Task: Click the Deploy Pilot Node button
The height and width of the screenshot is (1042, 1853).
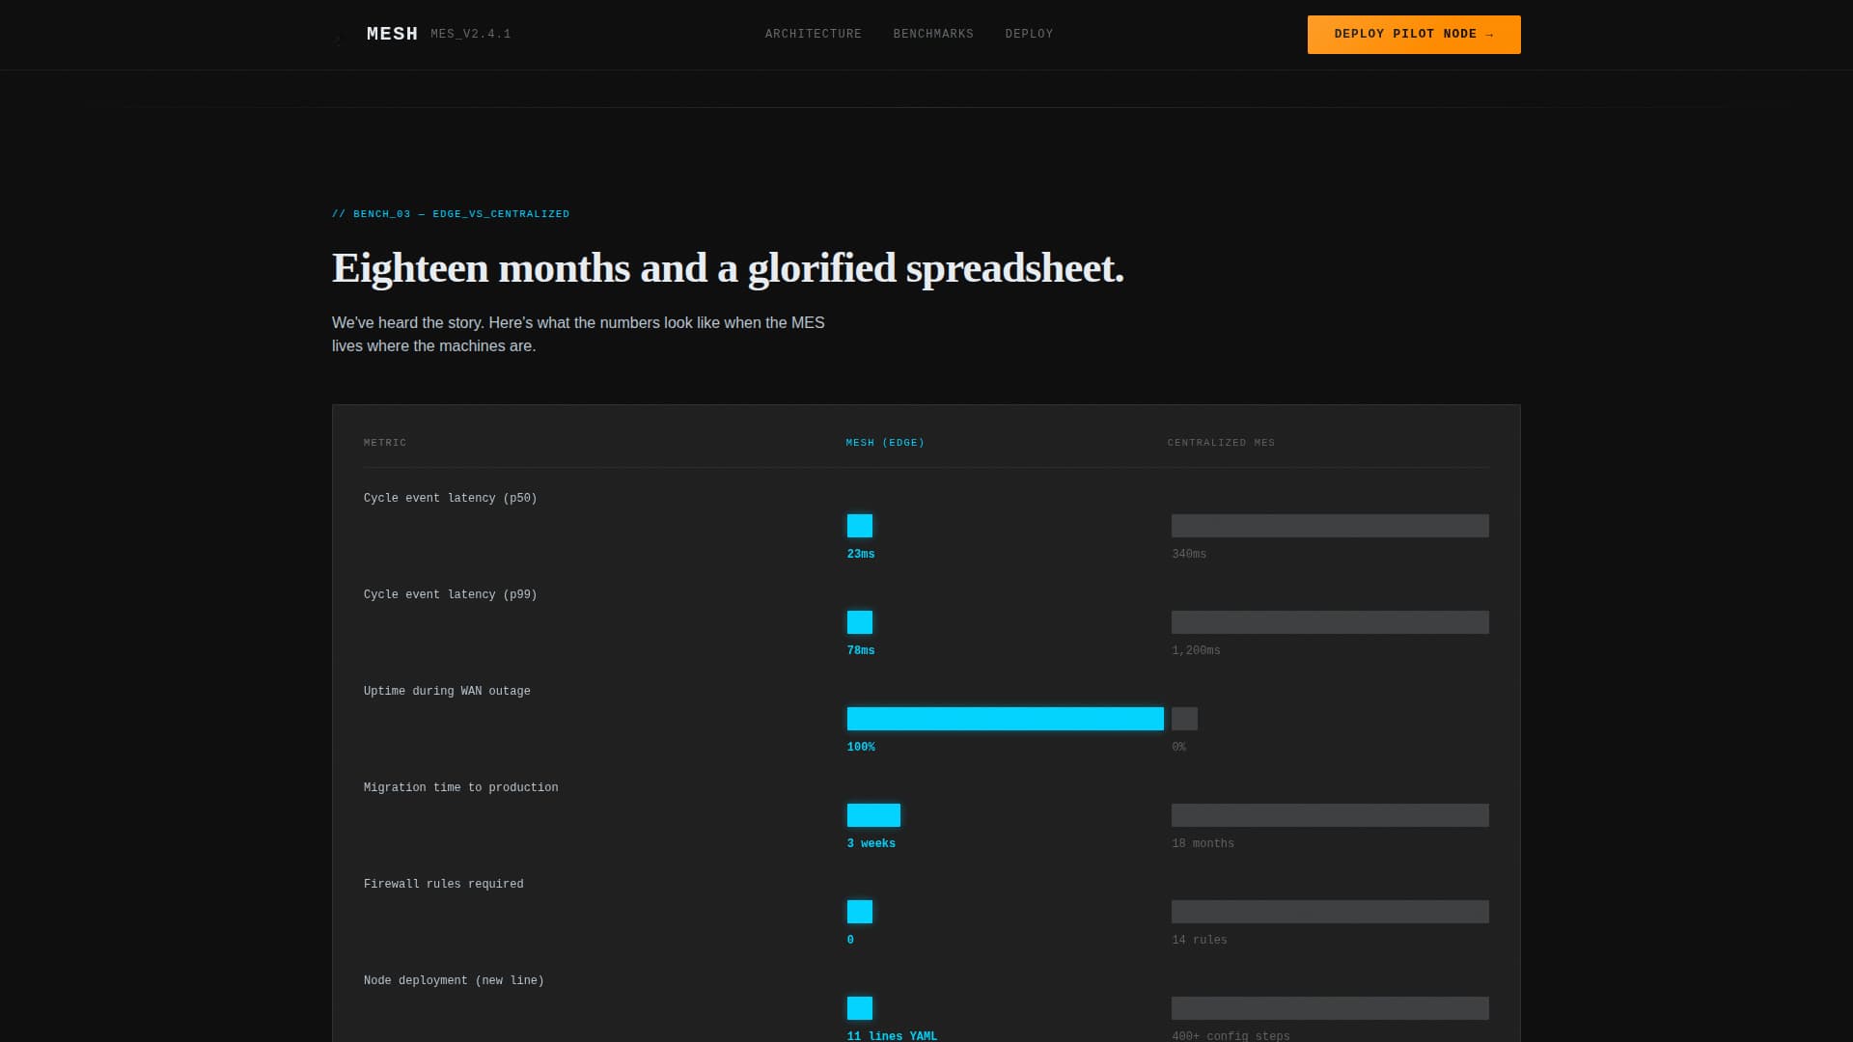Action: [x=1414, y=35]
